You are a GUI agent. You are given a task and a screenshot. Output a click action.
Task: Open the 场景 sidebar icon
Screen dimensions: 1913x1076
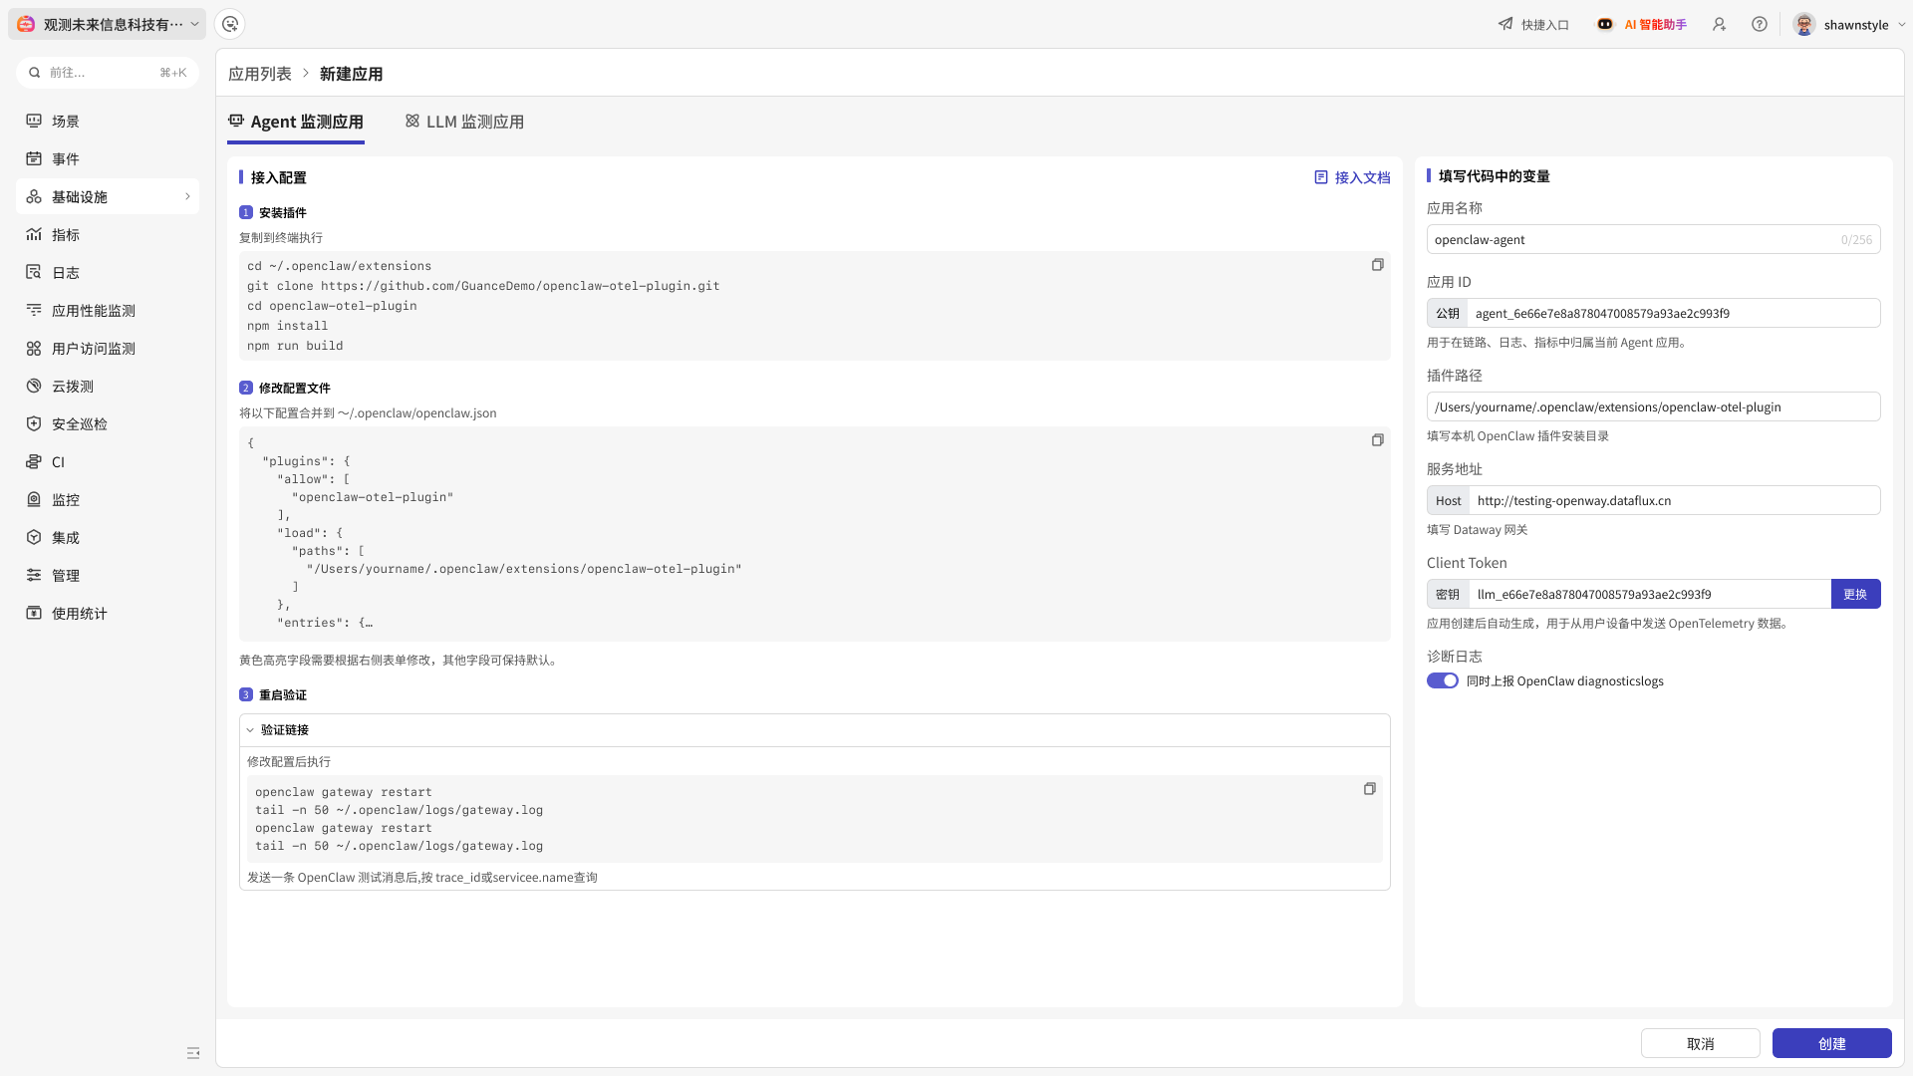[34, 121]
